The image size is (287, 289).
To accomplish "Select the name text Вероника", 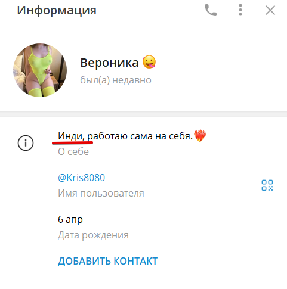I will 109,63.
